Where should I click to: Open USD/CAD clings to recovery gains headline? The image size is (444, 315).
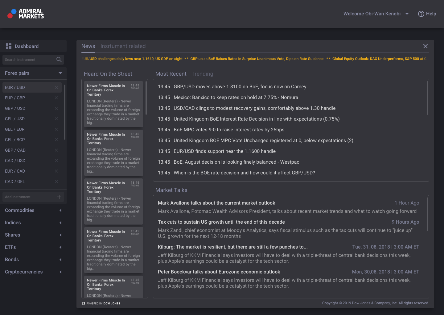click(x=247, y=108)
